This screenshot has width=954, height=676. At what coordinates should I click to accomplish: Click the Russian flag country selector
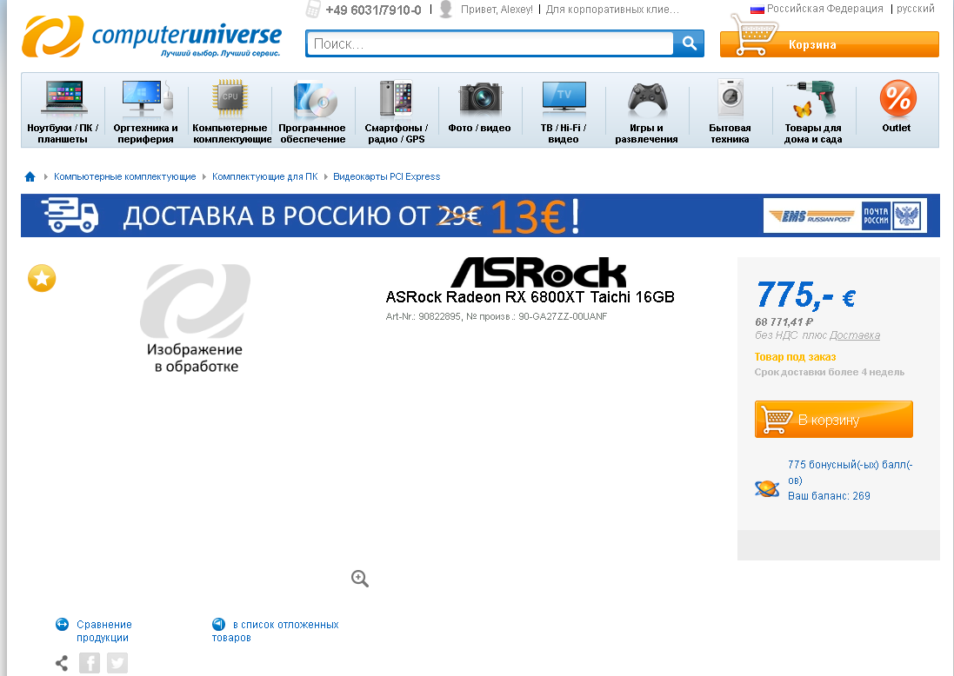pyautogui.click(x=757, y=9)
